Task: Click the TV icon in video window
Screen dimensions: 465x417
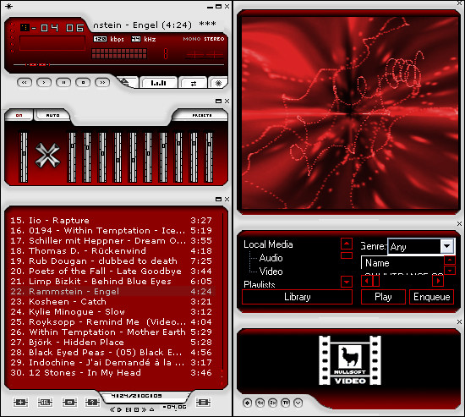Action: coord(286,403)
